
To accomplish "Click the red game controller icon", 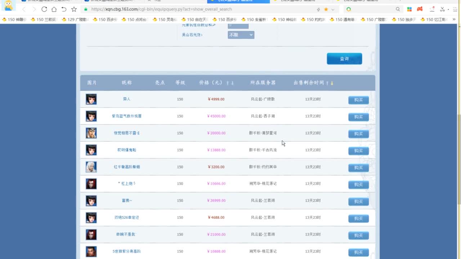I will pos(420,9).
